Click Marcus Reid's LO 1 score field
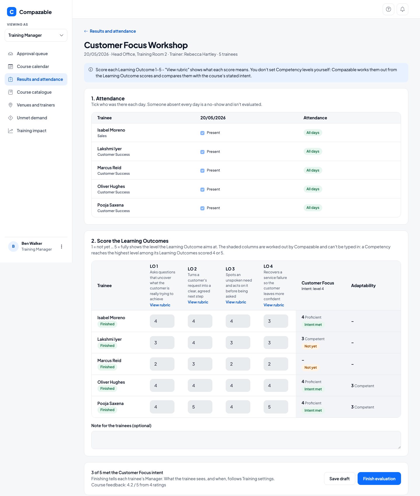 pyautogui.click(x=162, y=364)
